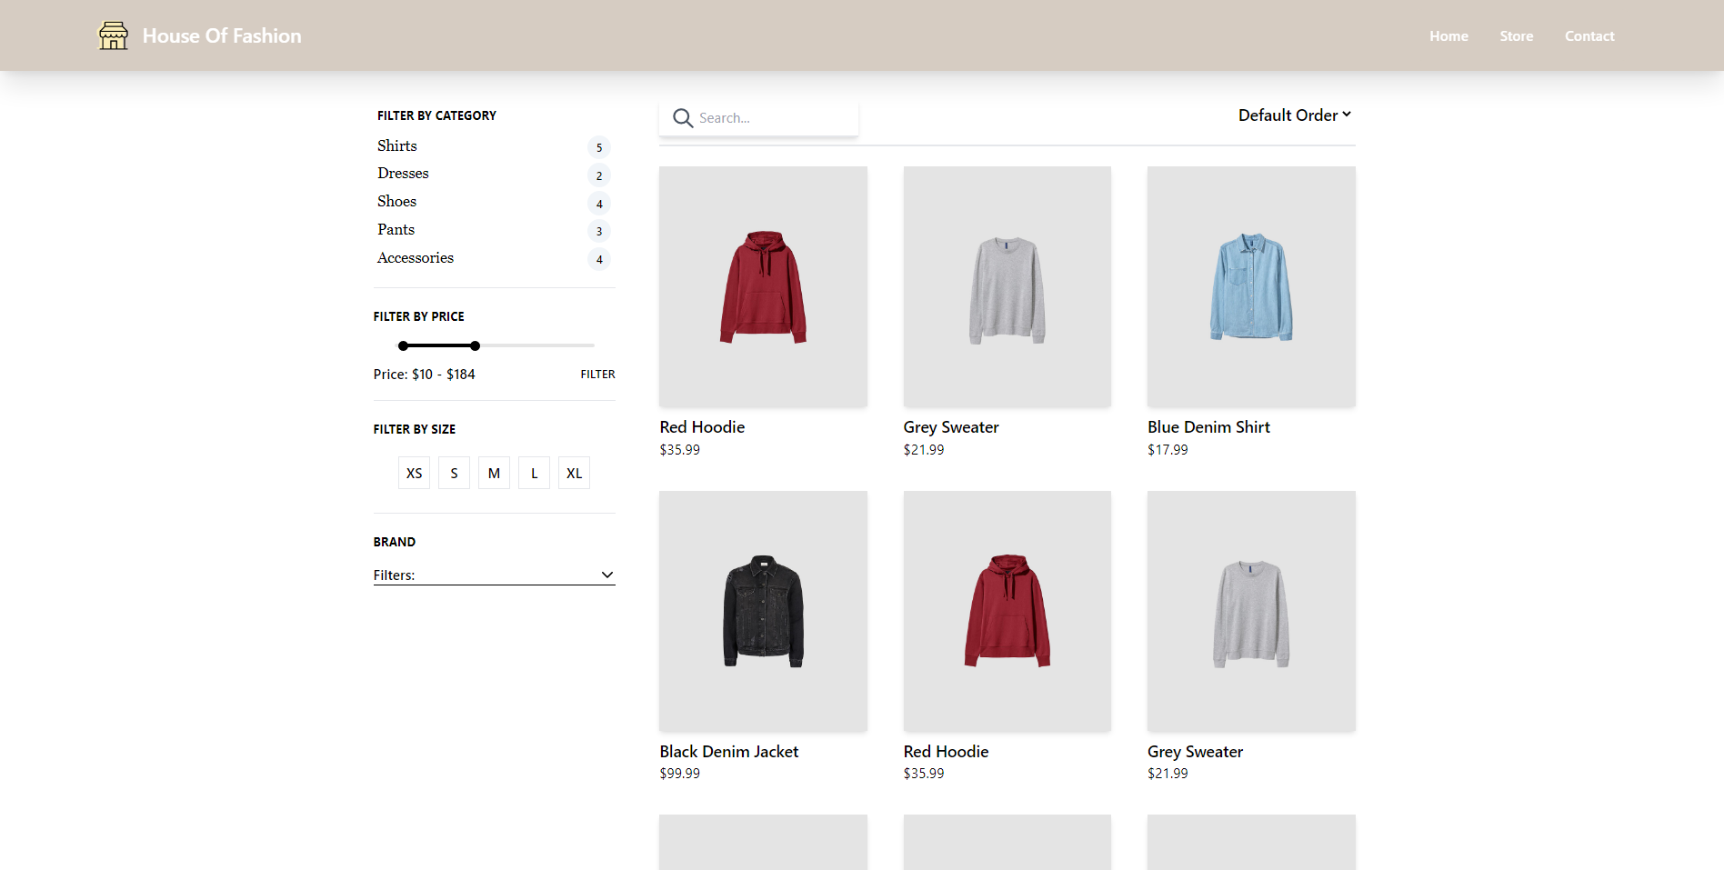Toggle the S size filter
This screenshot has width=1724, height=870.
pos(454,473)
